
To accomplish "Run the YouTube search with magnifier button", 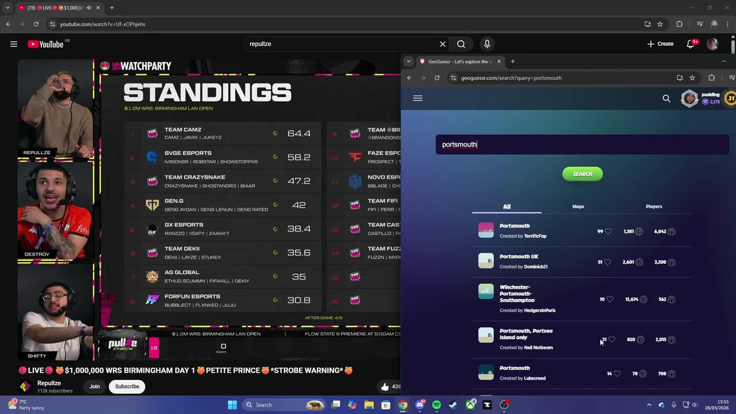I will pyautogui.click(x=461, y=44).
